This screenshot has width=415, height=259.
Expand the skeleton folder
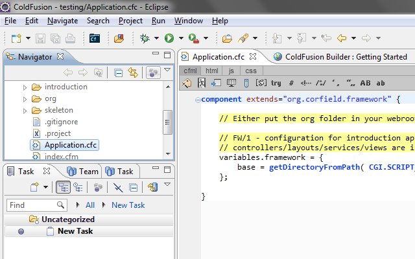click(x=25, y=111)
